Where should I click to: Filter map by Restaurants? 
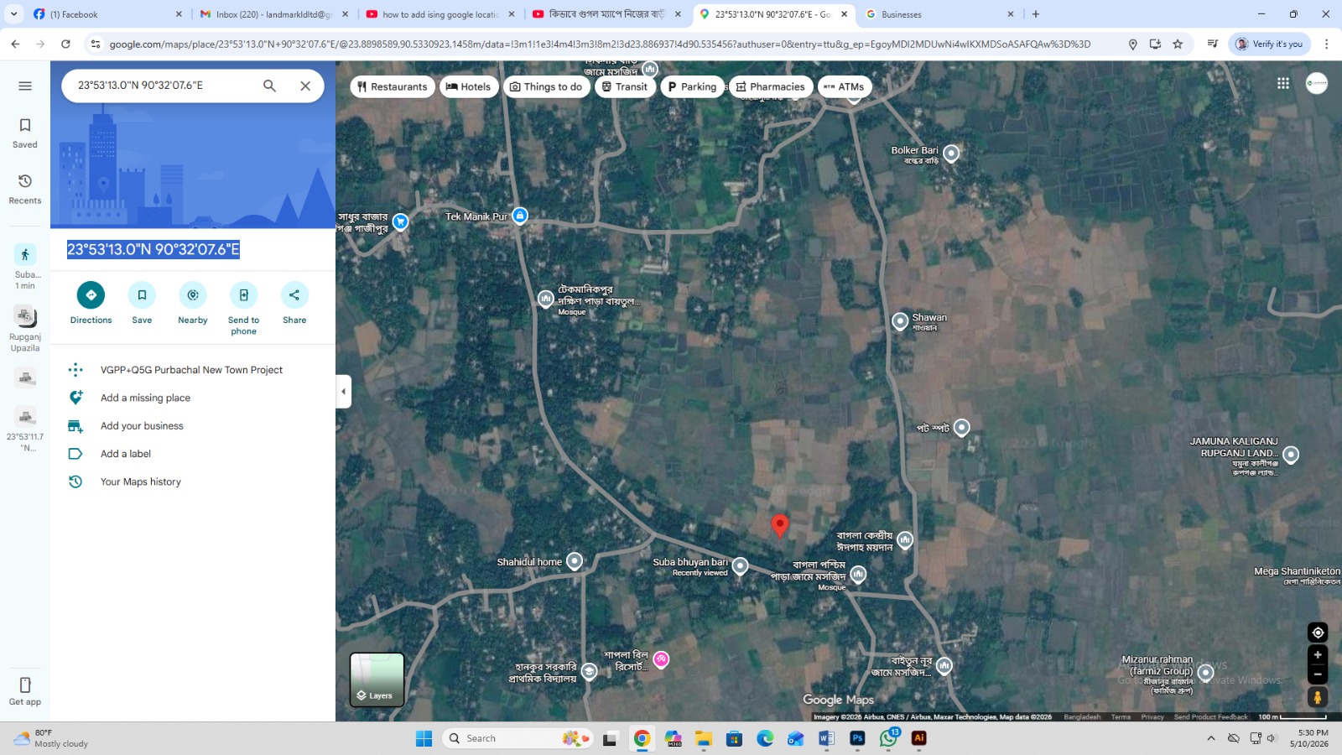[x=392, y=86]
